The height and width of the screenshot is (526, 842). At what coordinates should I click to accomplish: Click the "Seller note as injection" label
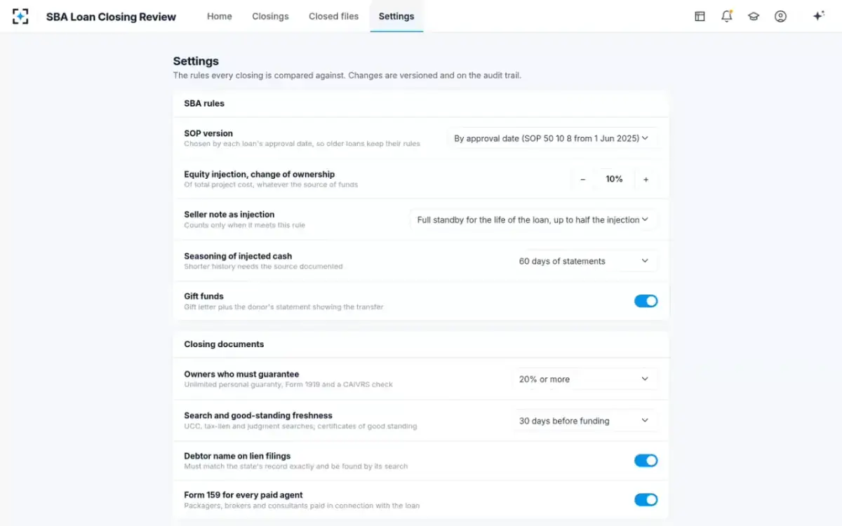(x=229, y=215)
